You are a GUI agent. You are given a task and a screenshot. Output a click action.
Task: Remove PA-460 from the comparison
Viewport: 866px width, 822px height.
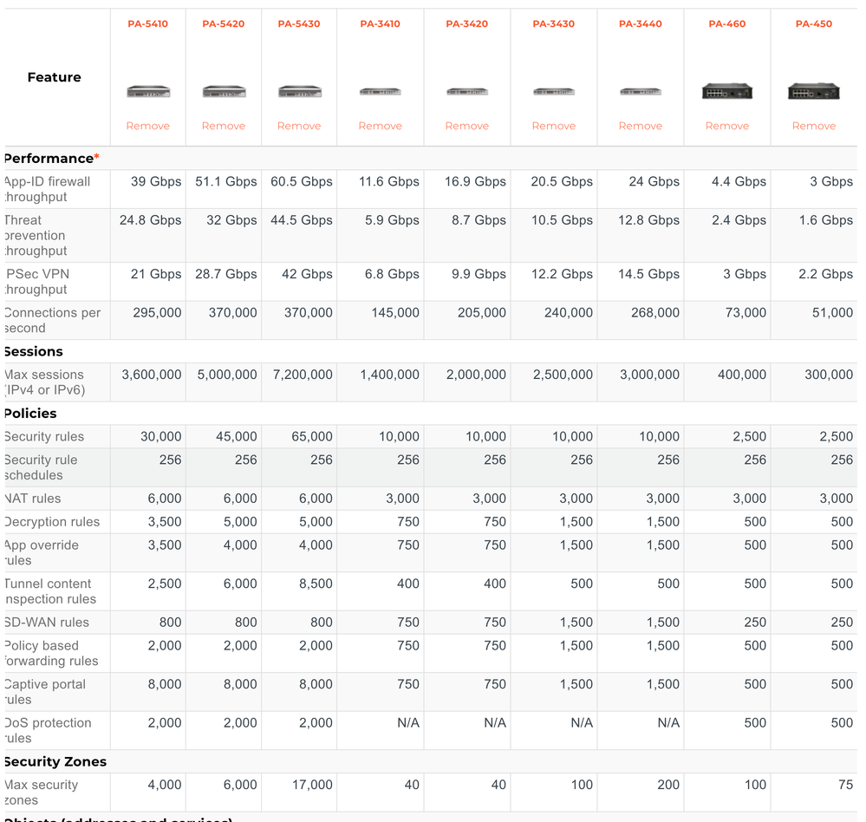[727, 126]
